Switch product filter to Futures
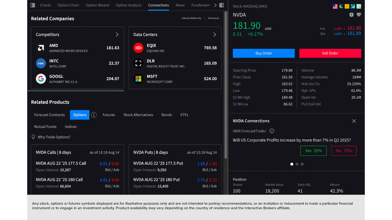 point(109,115)
